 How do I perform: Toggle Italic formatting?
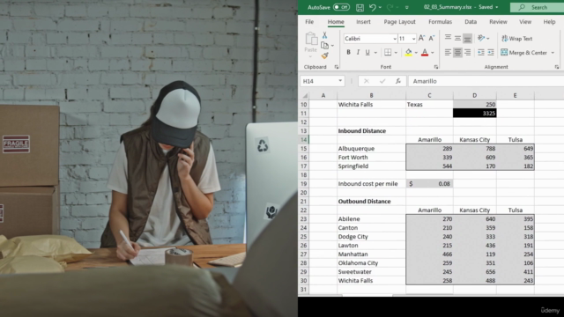(358, 53)
